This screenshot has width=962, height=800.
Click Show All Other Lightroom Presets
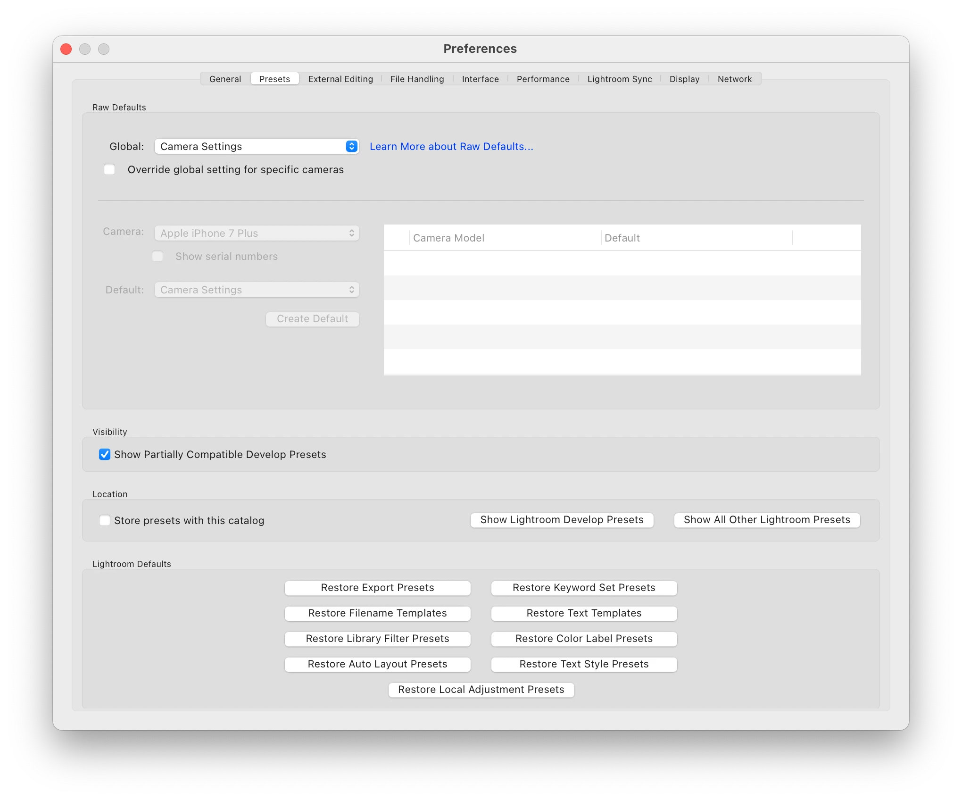767,520
